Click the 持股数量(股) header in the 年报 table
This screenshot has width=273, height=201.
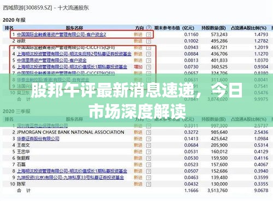(213, 28)
